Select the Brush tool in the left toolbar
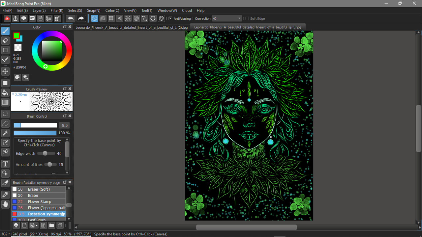The image size is (422, 237). click(x=5, y=31)
